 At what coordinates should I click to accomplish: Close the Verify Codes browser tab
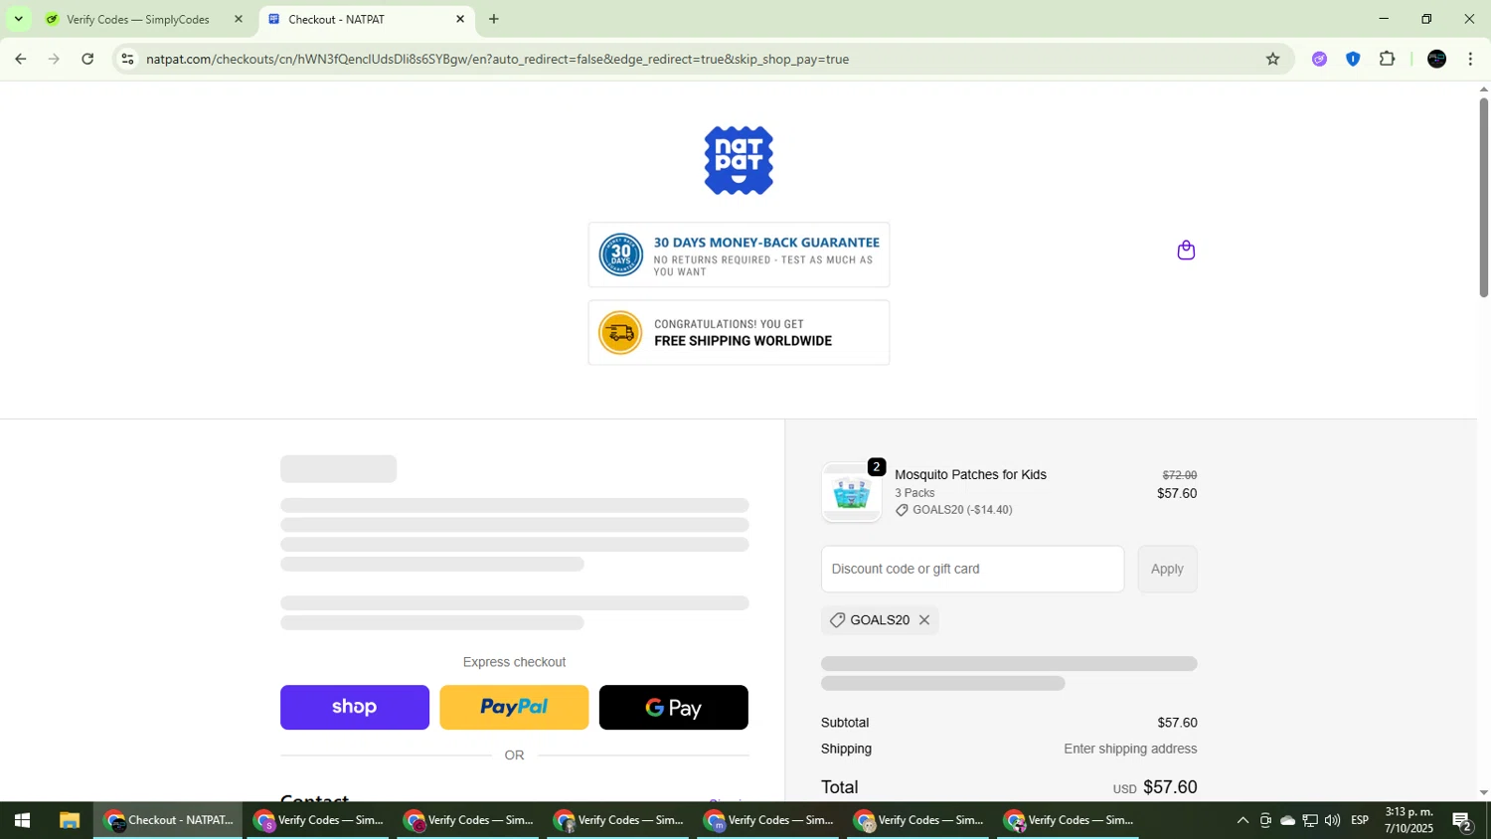238,19
